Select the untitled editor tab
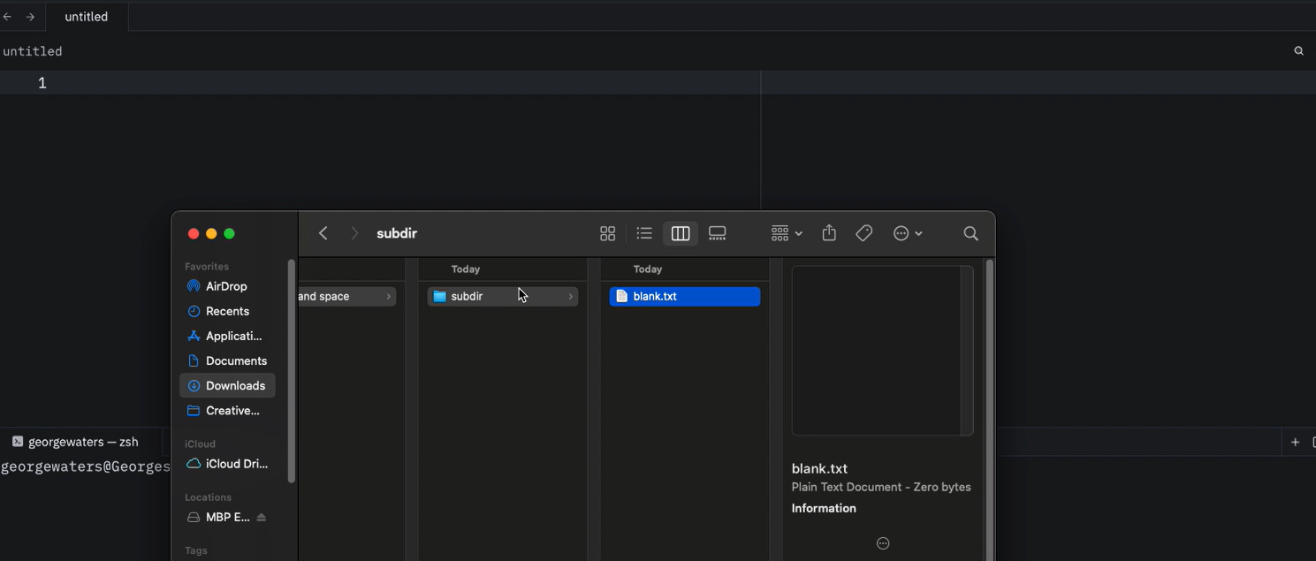The height and width of the screenshot is (561, 1316). pos(87,17)
